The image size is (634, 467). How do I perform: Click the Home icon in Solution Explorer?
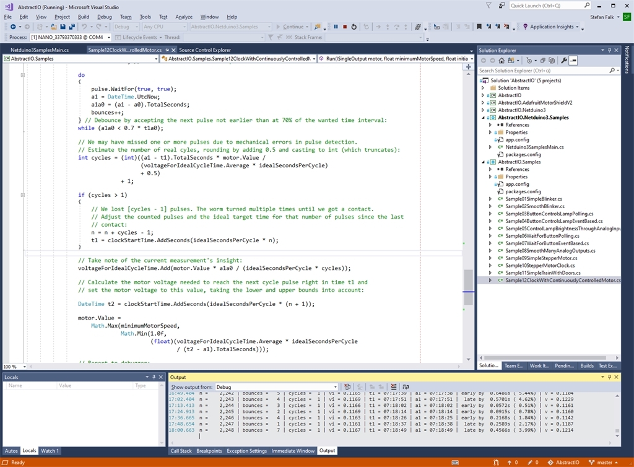click(x=502, y=61)
